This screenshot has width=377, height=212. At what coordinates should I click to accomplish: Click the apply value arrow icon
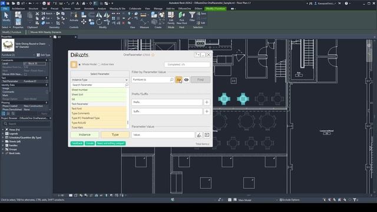coord(207,135)
